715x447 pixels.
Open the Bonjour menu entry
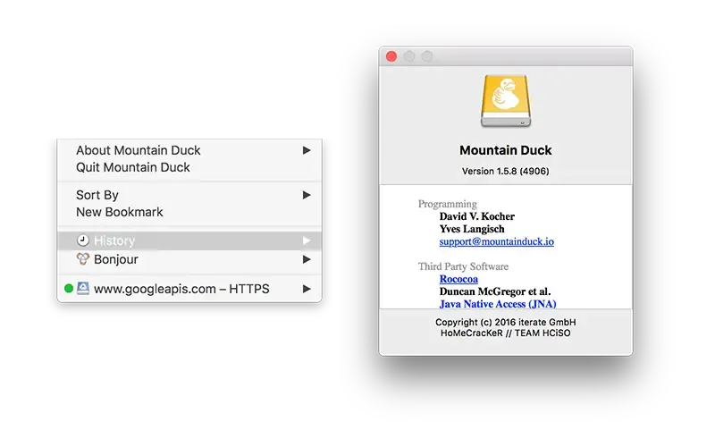point(189,259)
